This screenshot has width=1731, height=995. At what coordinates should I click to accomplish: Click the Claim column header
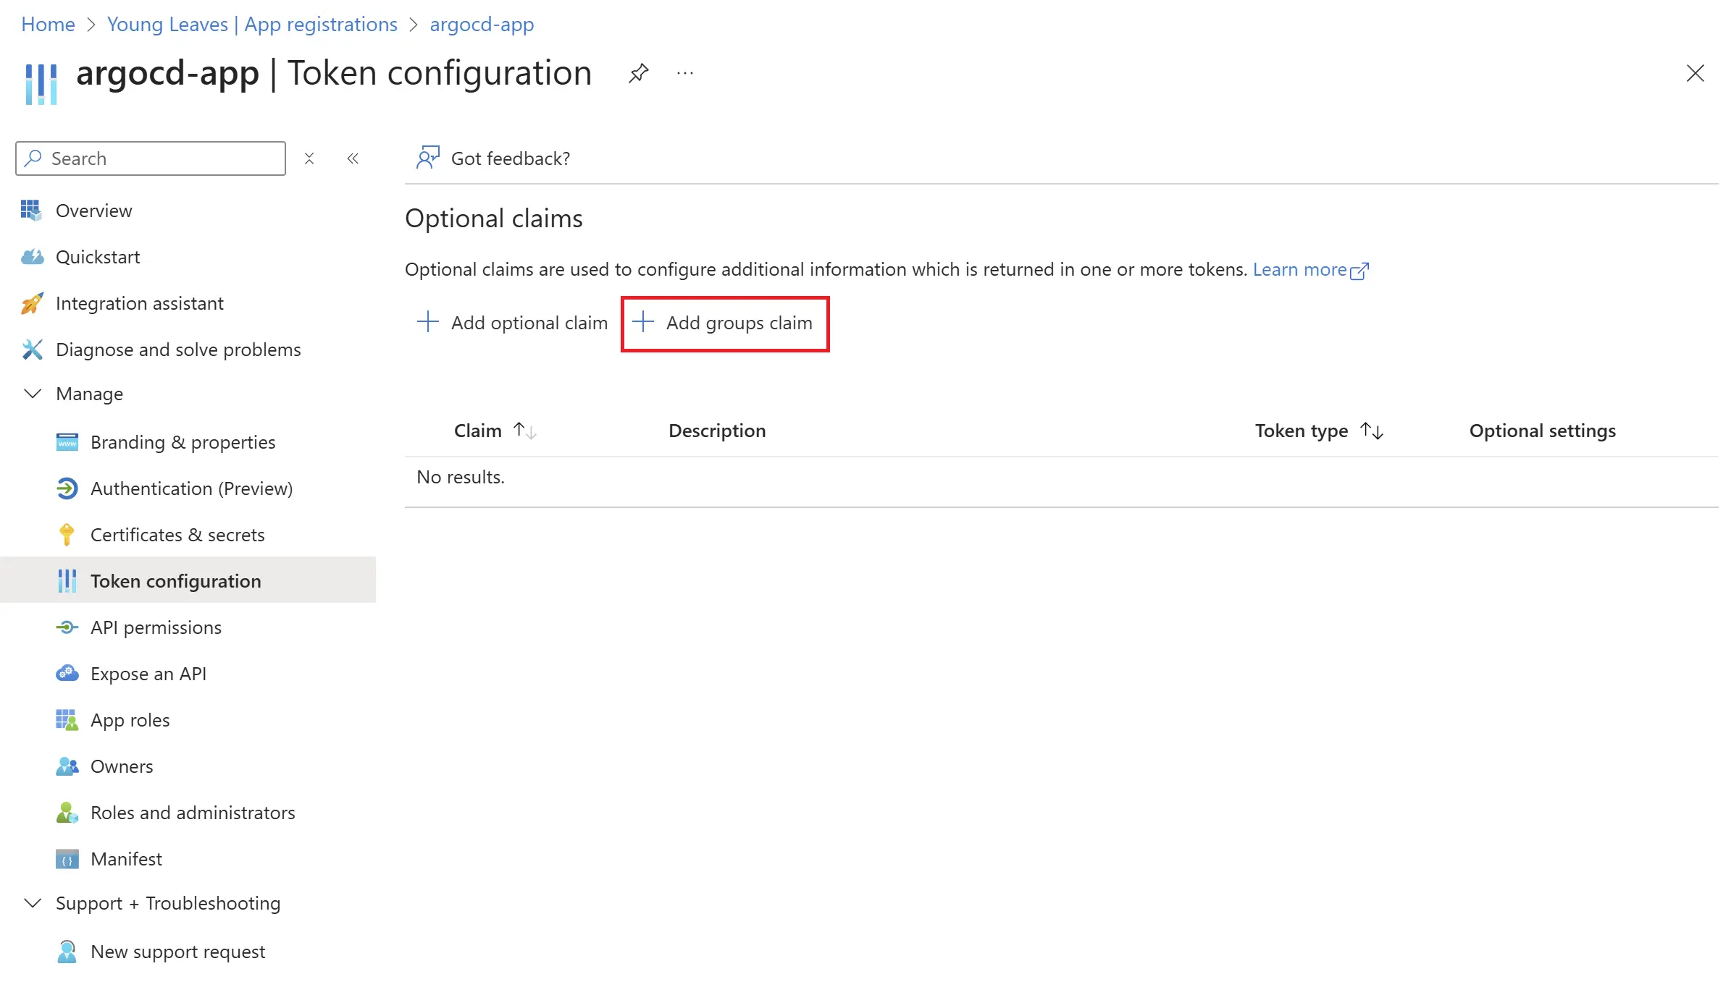click(478, 431)
